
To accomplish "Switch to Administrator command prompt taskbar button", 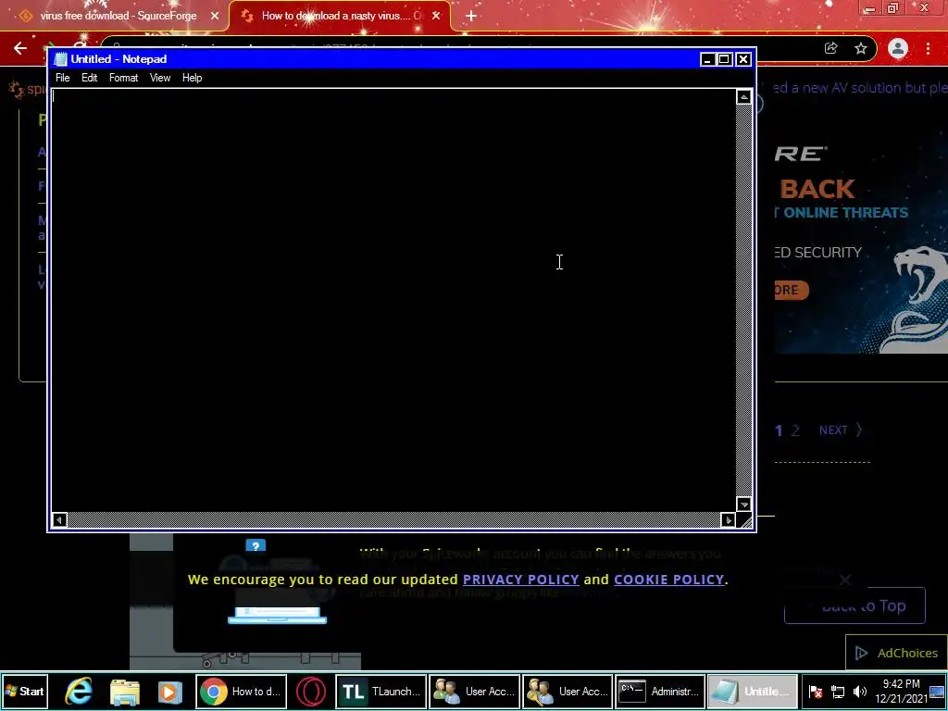I will tap(661, 692).
